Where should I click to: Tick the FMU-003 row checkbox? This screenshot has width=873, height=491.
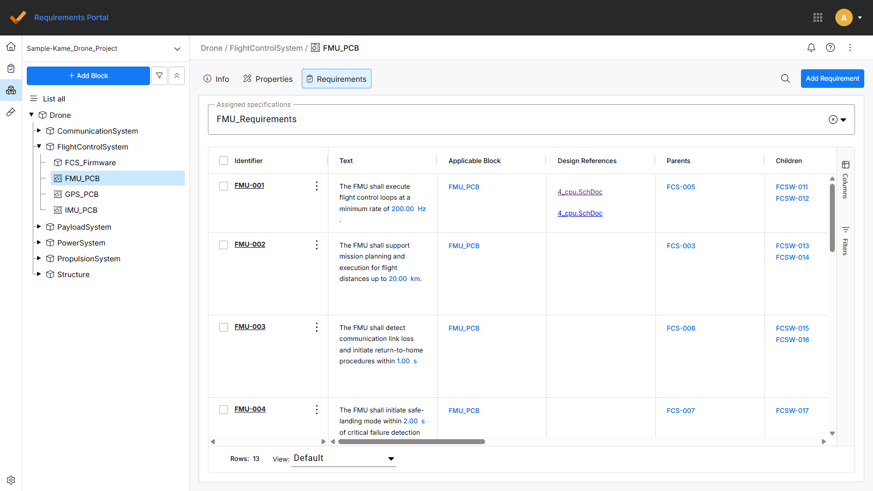pyautogui.click(x=224, y=327)
